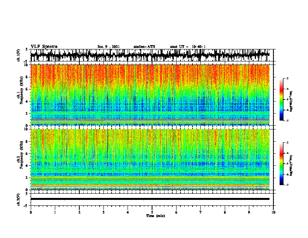Click the 'ch.3(V)' y-axis label

click(19, 199)
